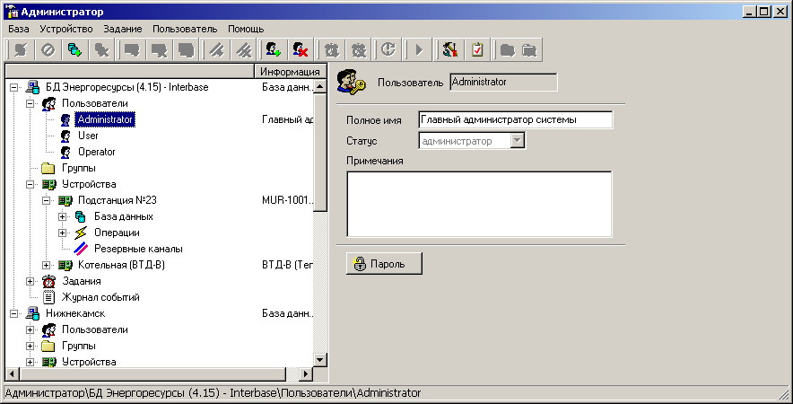Expand the Задания node
This screenshot has height=404, width=793.
[30, 282]
